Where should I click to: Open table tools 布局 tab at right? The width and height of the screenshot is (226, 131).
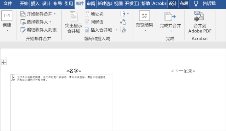pos(184,4)
